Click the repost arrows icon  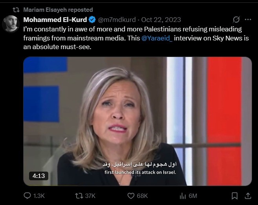[x=79, y=196]
